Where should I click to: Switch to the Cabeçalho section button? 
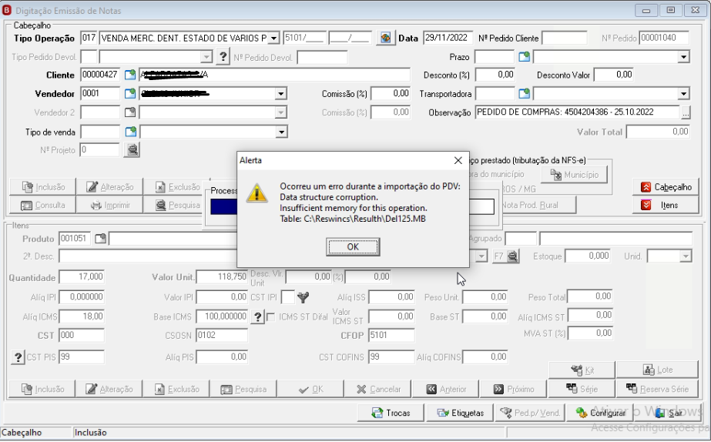666,187
